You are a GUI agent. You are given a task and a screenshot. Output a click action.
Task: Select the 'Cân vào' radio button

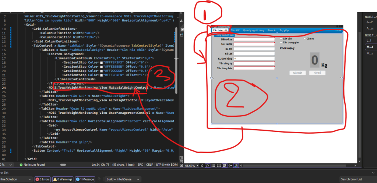[281, 38]
